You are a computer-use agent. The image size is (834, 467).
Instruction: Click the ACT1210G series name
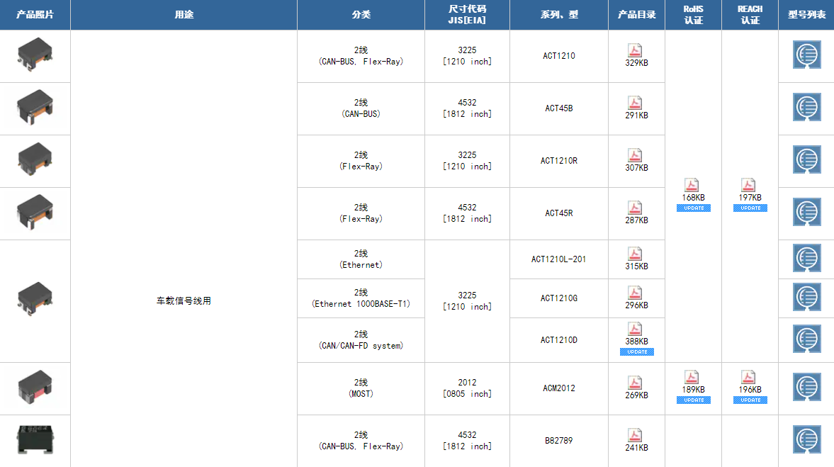pyautogui.click(x=558, y=298)
